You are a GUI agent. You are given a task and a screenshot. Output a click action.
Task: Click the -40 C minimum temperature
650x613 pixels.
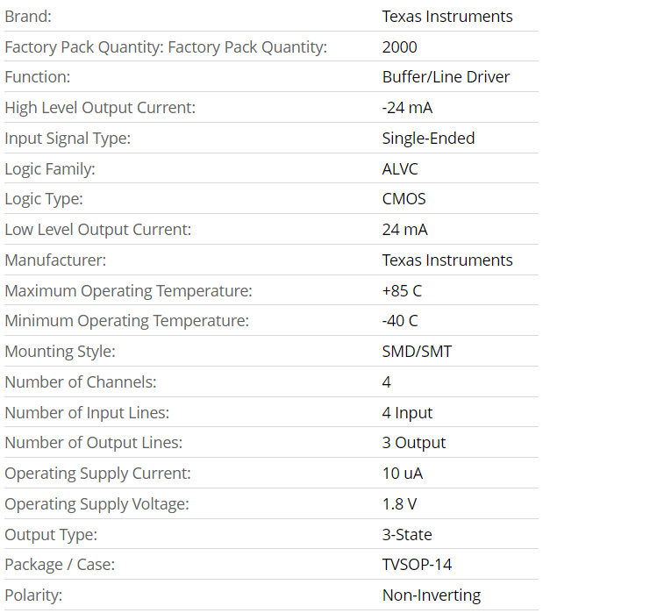click(x=400, y=321)
